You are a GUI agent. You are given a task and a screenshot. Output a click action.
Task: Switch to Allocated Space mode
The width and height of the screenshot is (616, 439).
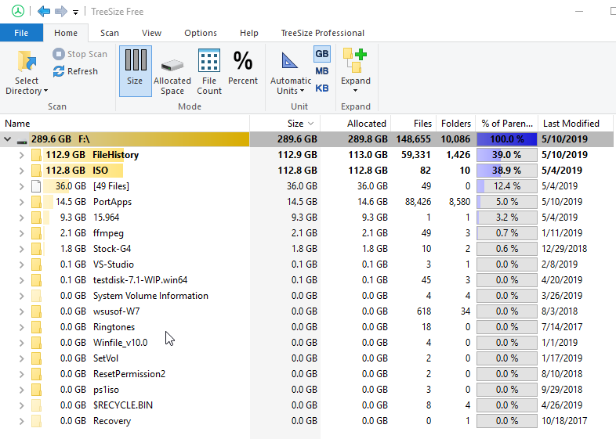(x=172, y=71)
